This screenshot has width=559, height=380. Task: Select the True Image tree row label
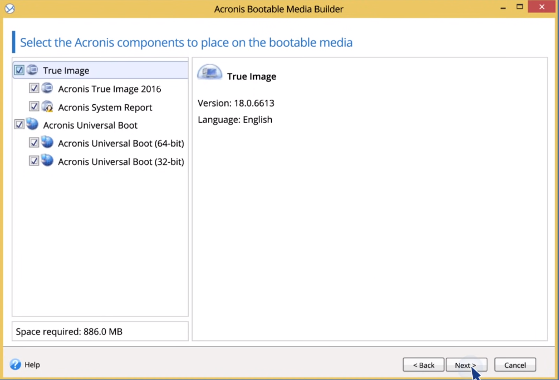click(x=66, y=71)
